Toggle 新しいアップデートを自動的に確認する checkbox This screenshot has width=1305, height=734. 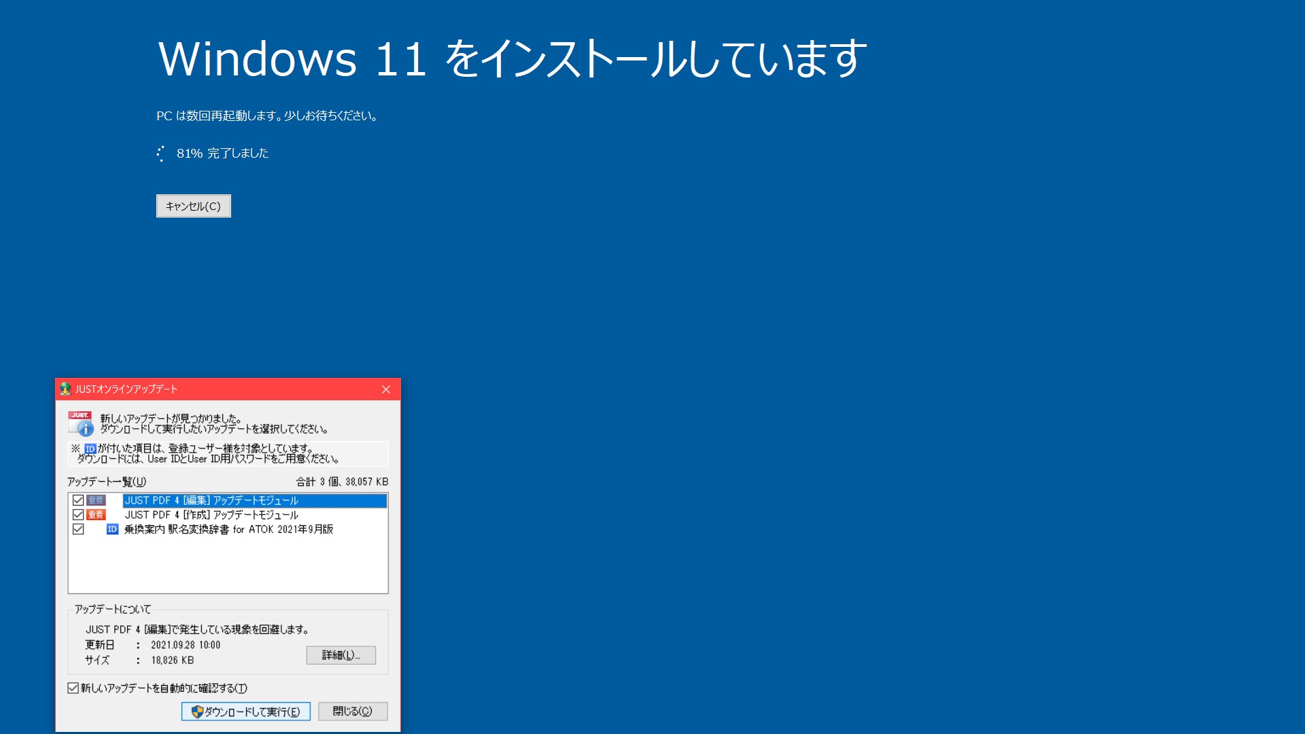click(73, 688)
